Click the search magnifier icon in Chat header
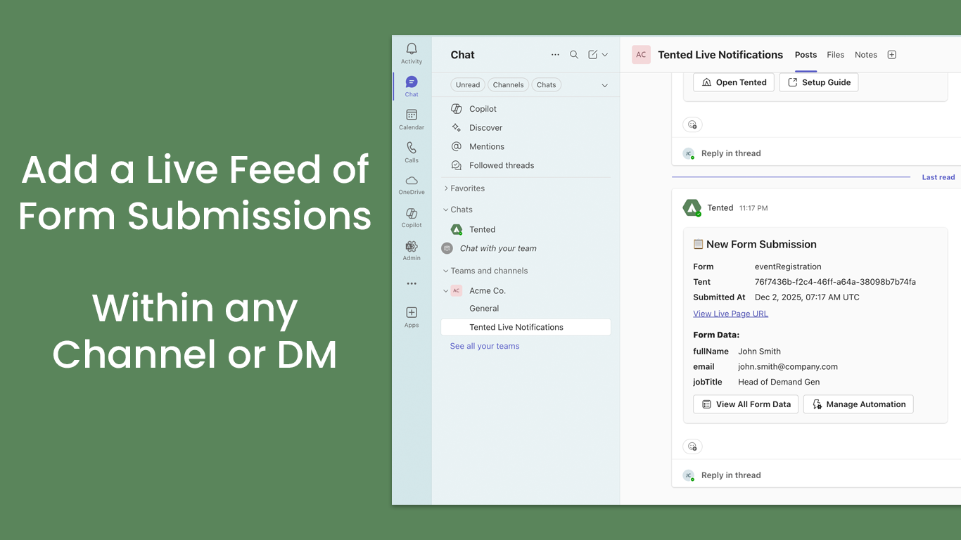The width and height of the screenshot is (961, 540). (x=574, y=55)
